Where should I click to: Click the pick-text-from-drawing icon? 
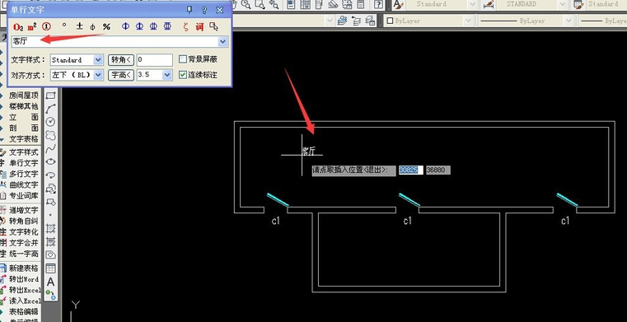pyautogui.click(x=214, y=27)
